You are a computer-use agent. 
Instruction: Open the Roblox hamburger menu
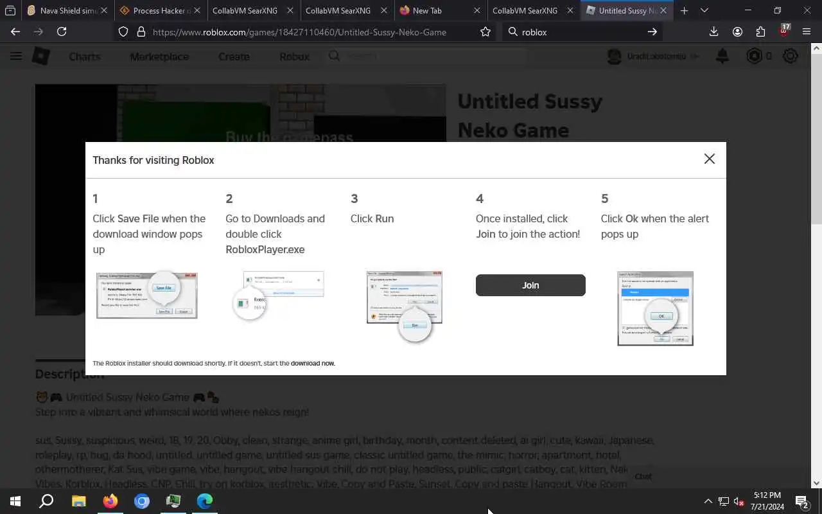pos(16,56)
